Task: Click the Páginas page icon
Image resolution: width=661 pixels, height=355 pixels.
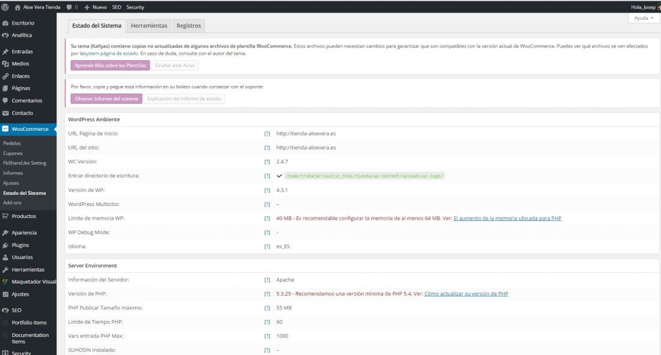Action: click(5, 88)
